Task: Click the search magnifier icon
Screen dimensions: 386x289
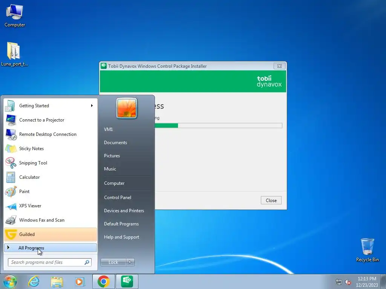Action: tap(87, 262)
